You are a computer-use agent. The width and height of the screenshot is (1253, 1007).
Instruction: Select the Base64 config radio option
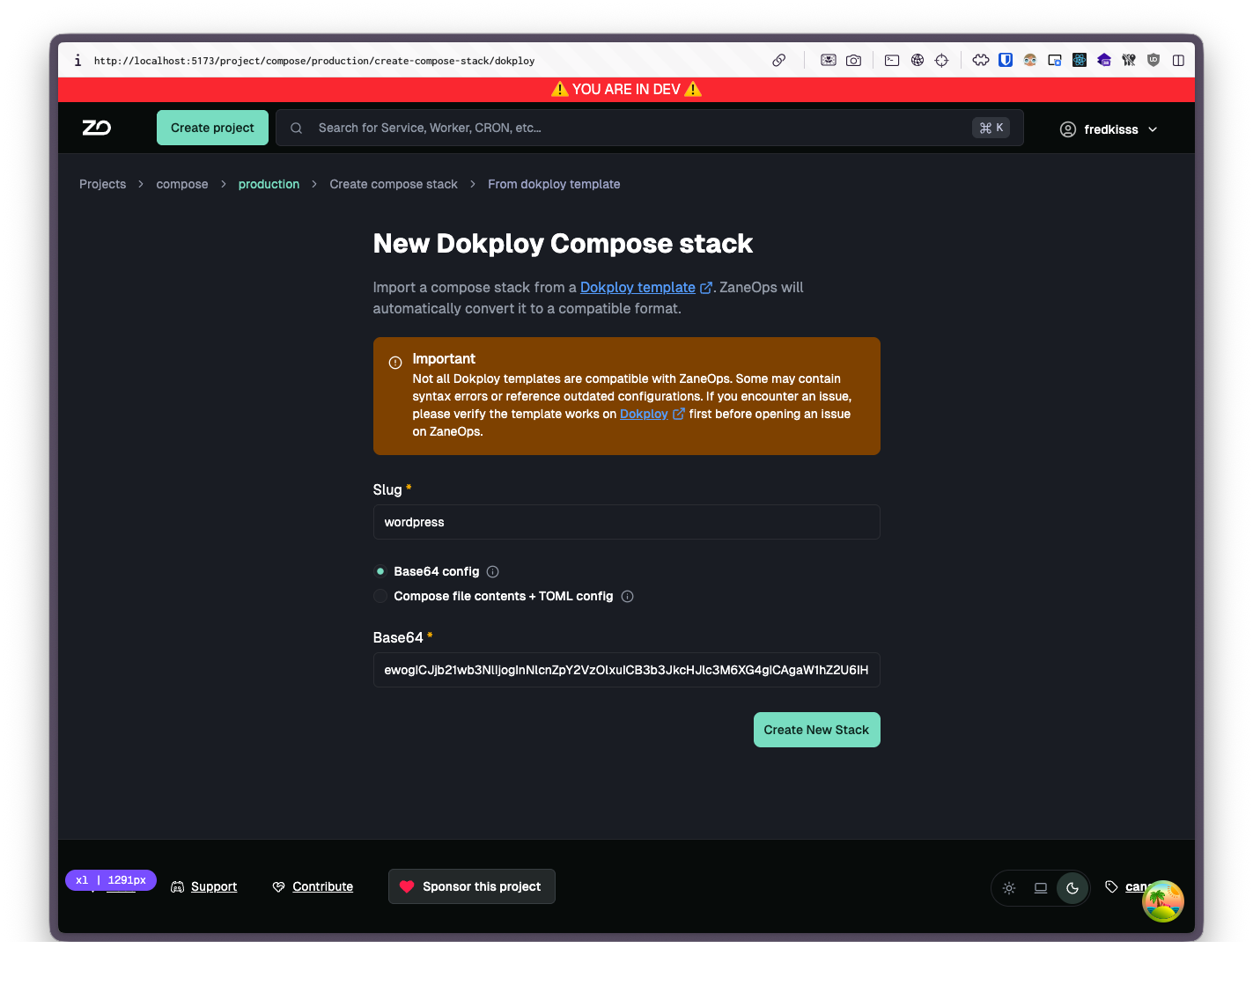380,572
